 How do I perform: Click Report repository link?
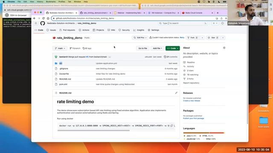pos(191,83)
